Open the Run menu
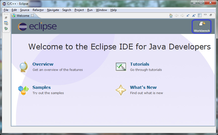 [x=90, y=10]
